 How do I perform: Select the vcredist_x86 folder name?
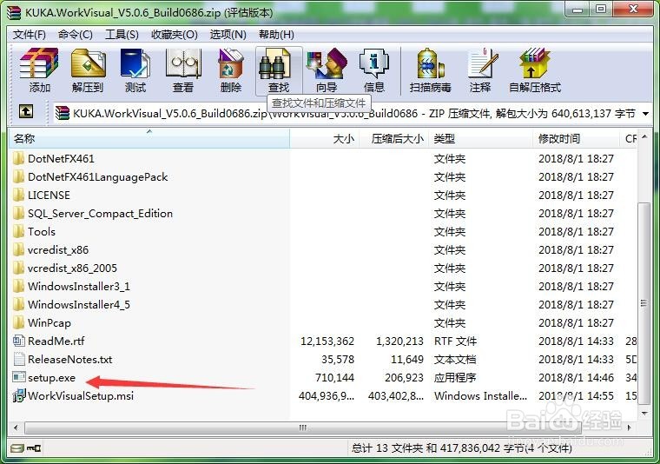pyautogui.click(x=58, y=249)
